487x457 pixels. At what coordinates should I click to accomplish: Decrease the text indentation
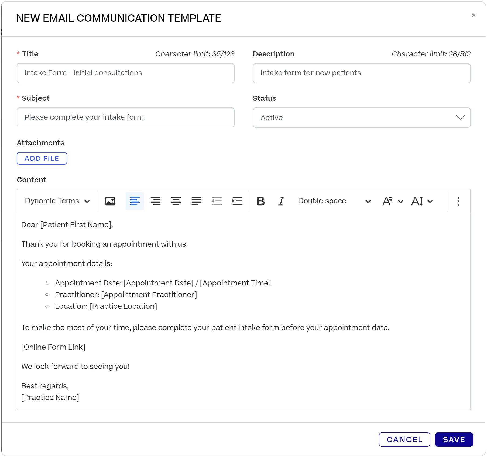click(x=217, y=201)
